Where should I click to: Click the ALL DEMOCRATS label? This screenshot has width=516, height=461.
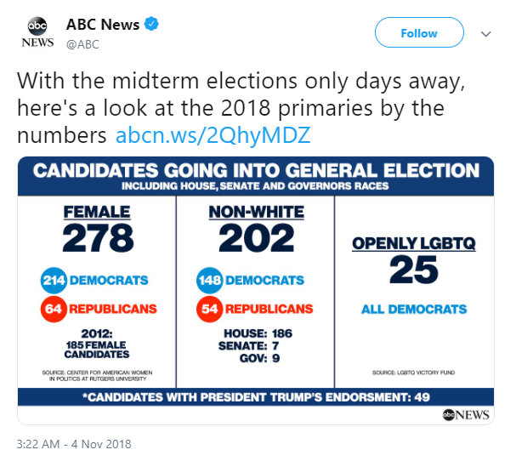(x=414, y=310)
